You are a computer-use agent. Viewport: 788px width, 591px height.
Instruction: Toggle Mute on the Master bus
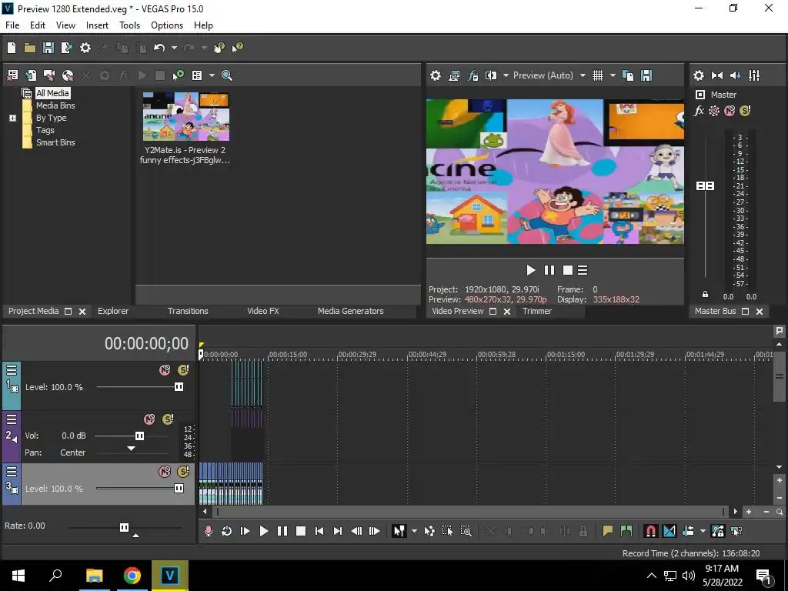click(730, 111)
